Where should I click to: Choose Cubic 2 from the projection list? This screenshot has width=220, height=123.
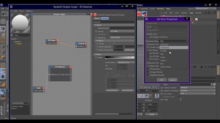[x=174, y=60]
